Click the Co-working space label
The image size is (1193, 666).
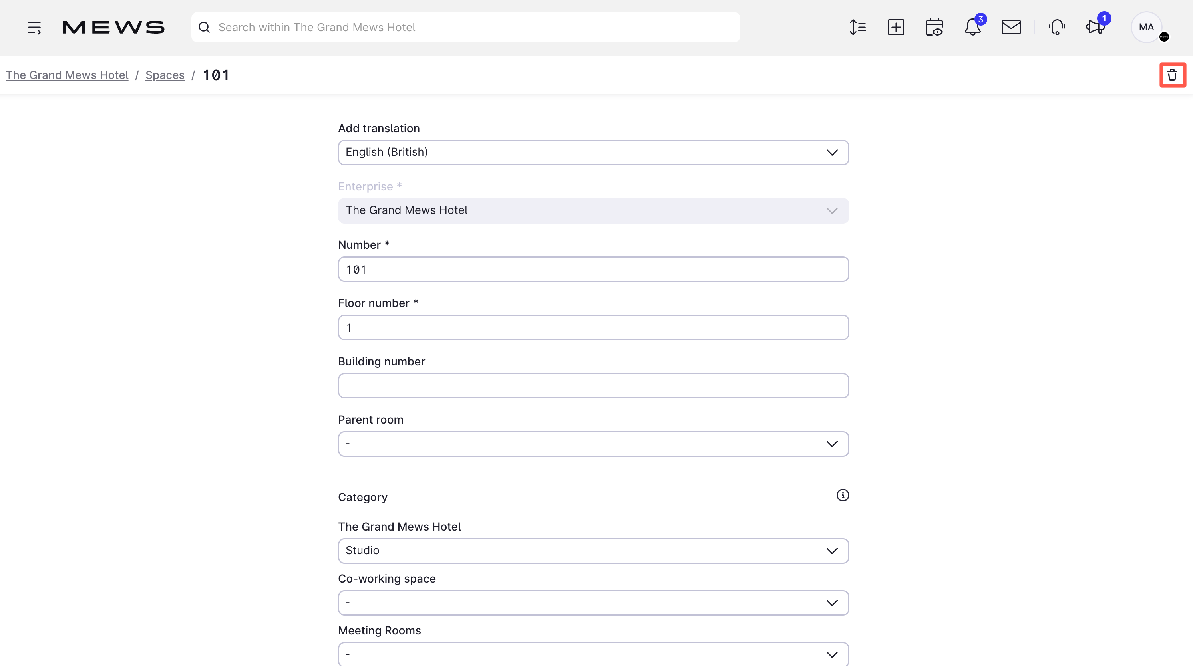pyautogui.click(x=387, y=579)
